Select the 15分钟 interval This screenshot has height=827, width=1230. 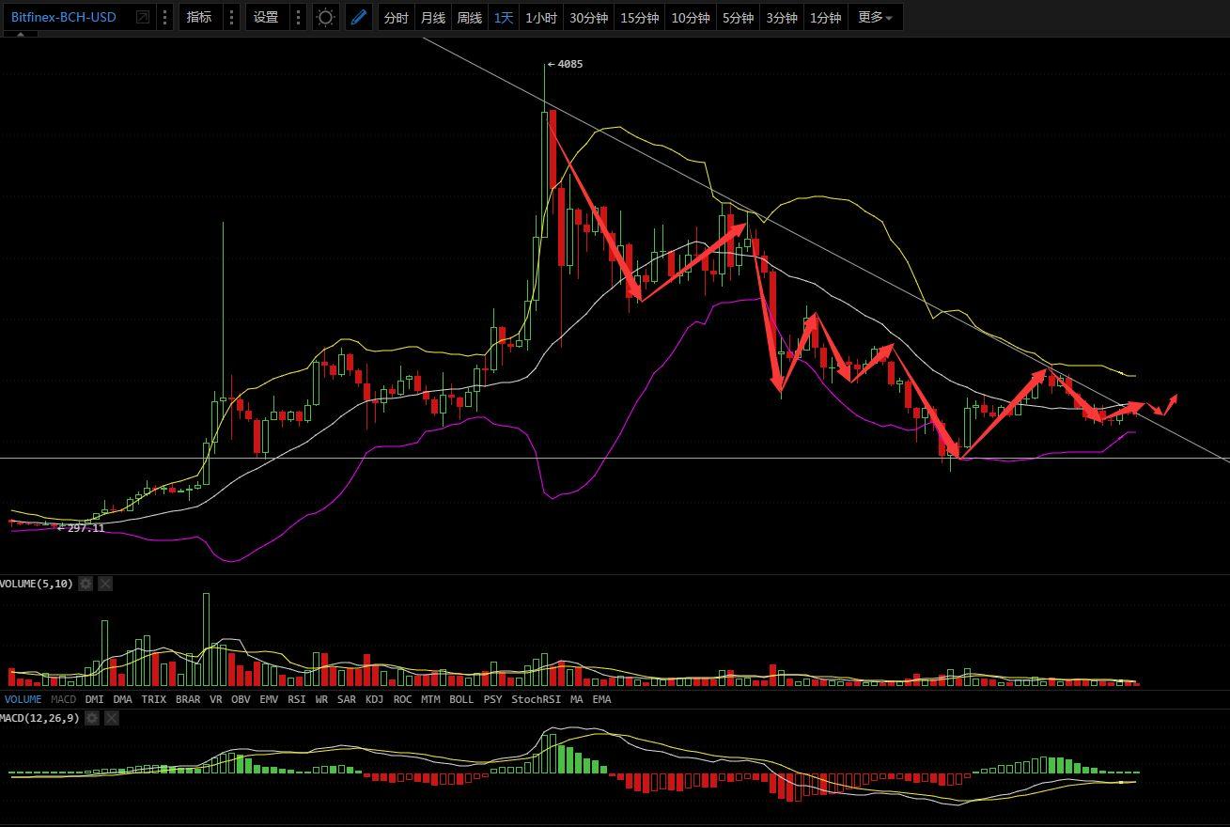(x=640, y=18)
